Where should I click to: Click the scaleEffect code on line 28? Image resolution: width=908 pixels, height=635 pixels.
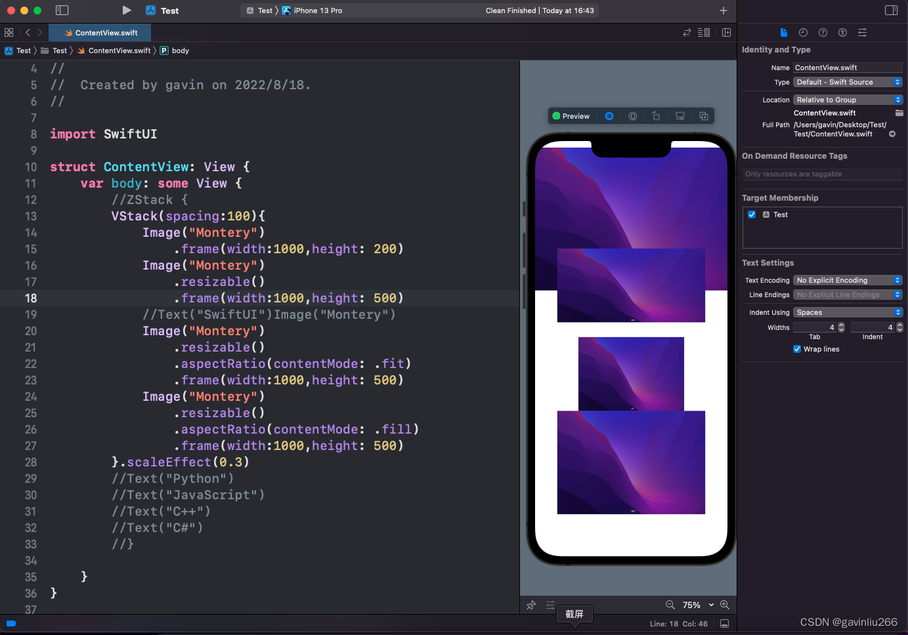[x=181, y=462]
